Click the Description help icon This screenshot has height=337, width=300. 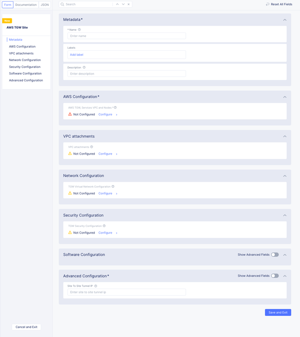point(84,67)
